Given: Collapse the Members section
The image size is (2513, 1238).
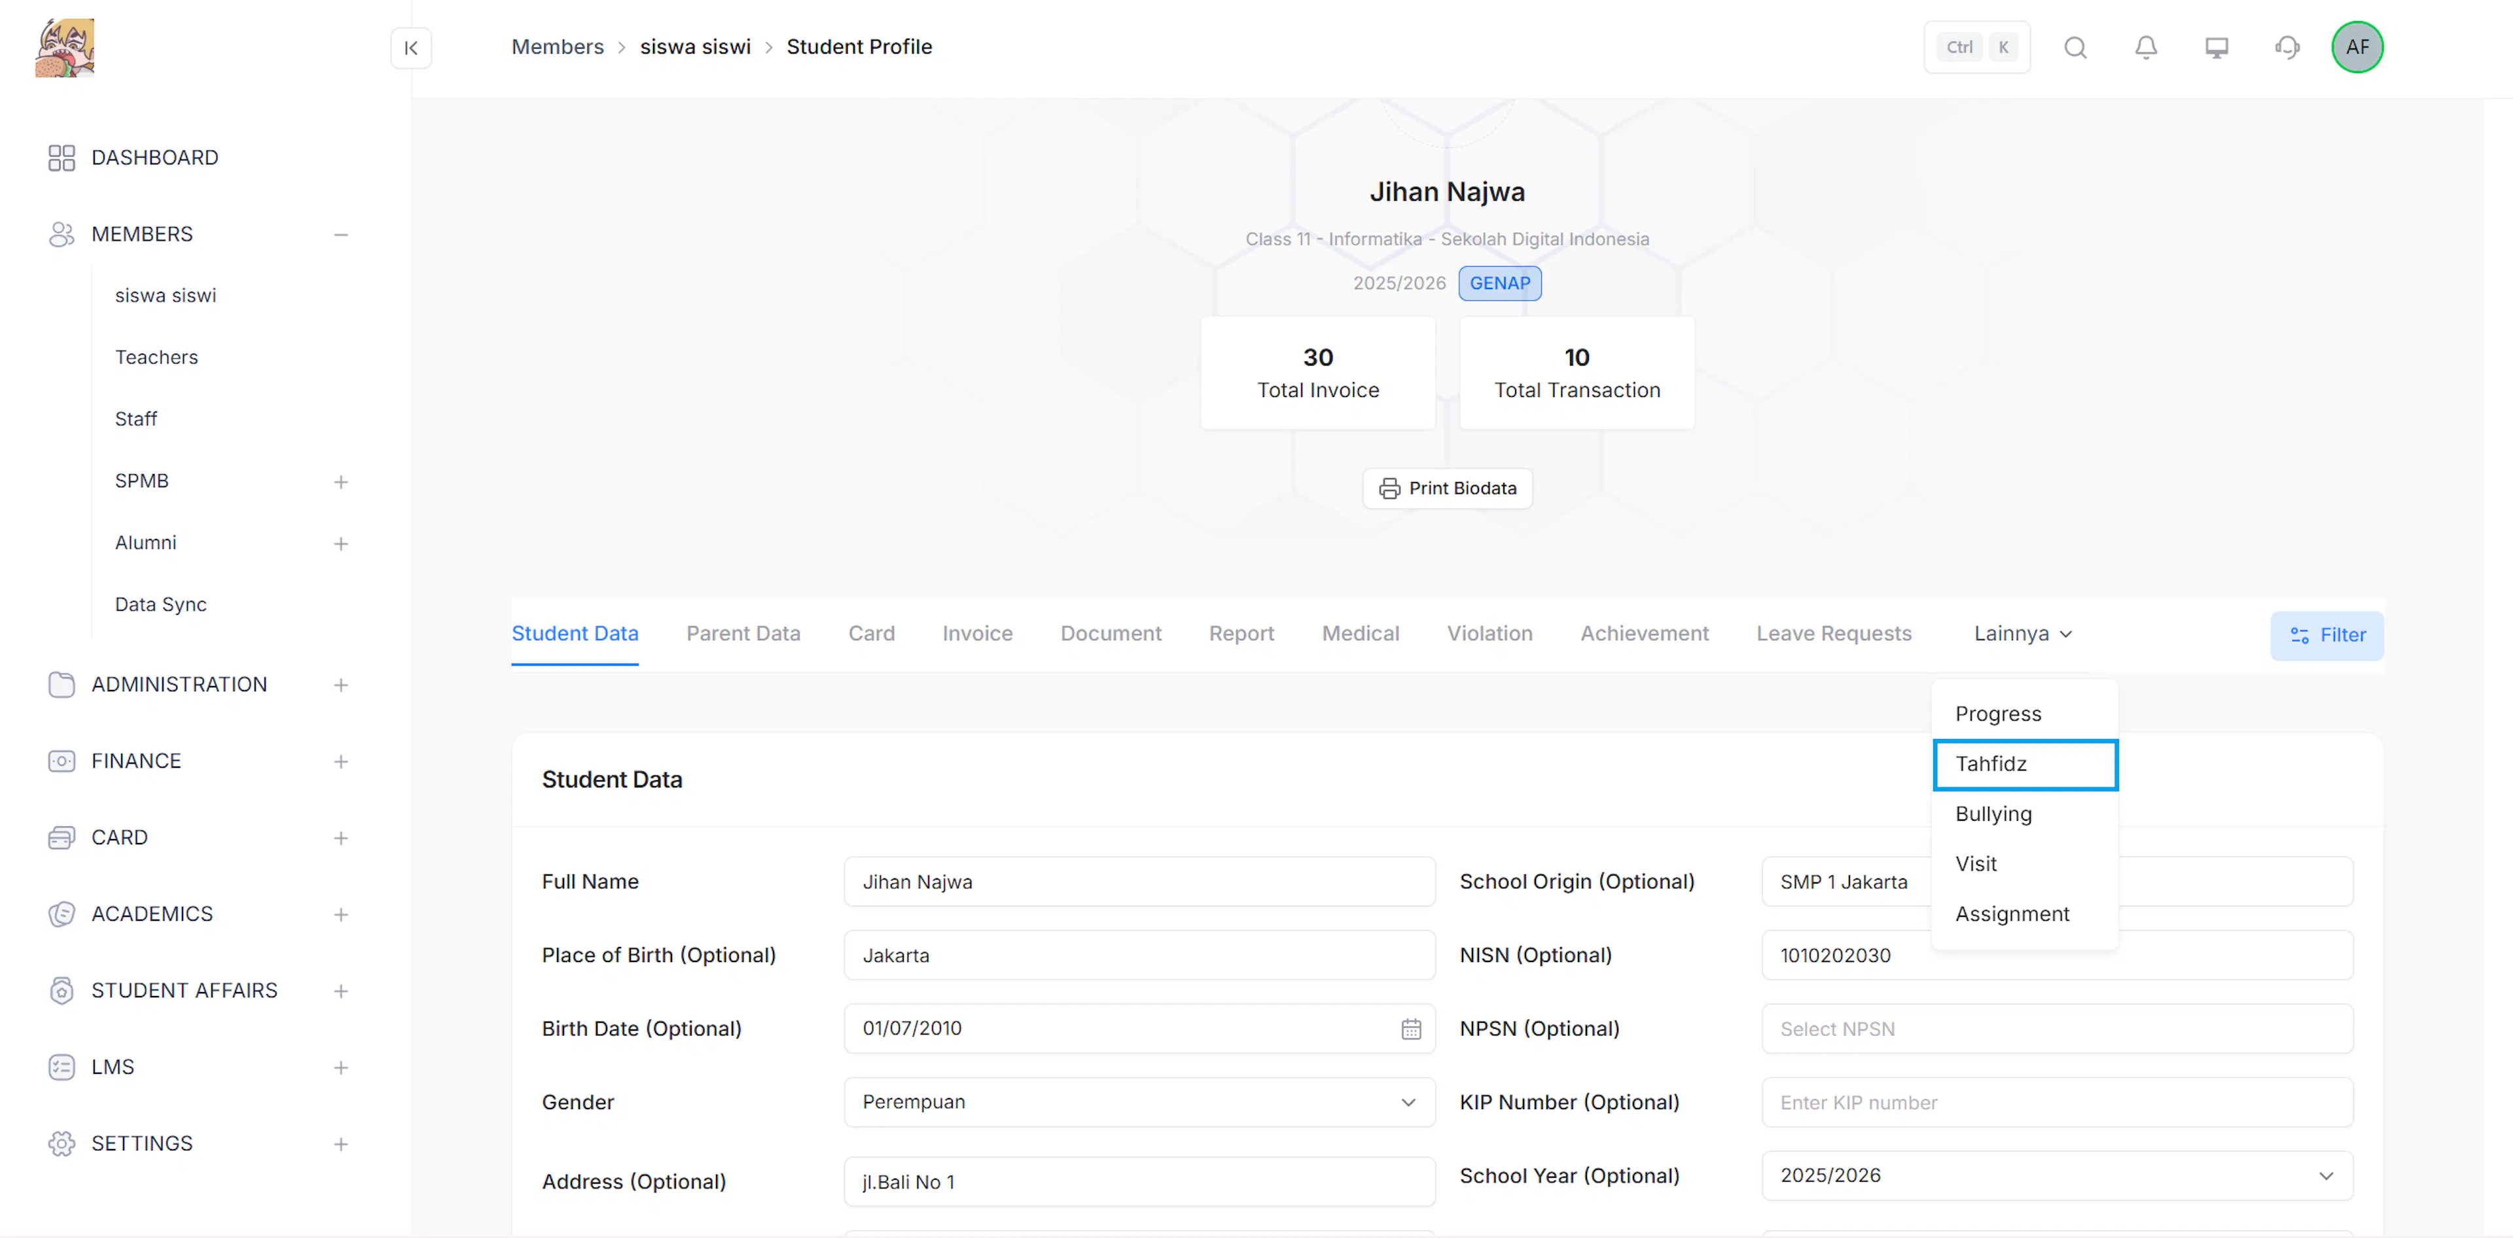Looking at the screenshot, I should point(340,234).
